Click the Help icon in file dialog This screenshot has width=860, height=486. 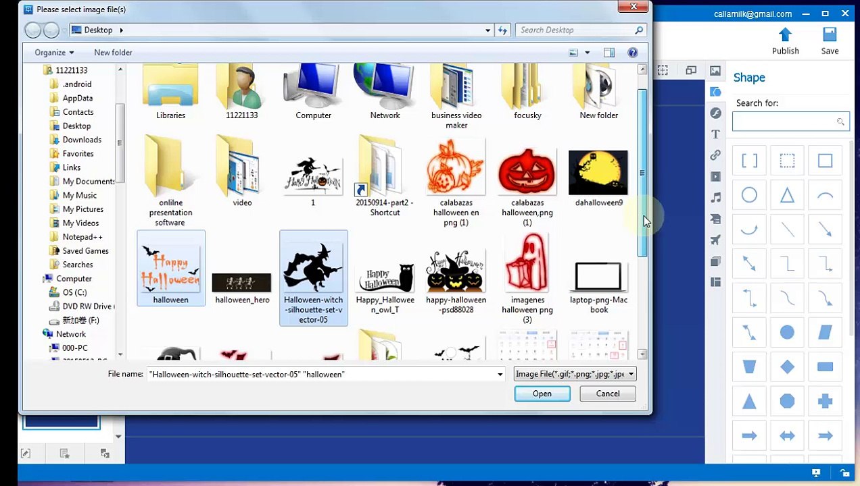633,52
